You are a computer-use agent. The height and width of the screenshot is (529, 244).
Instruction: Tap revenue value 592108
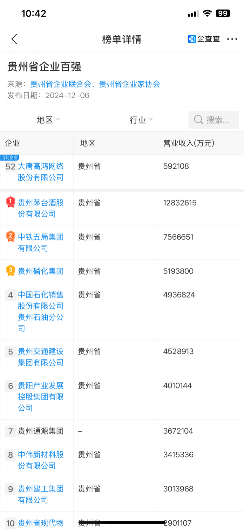[176, 166]
